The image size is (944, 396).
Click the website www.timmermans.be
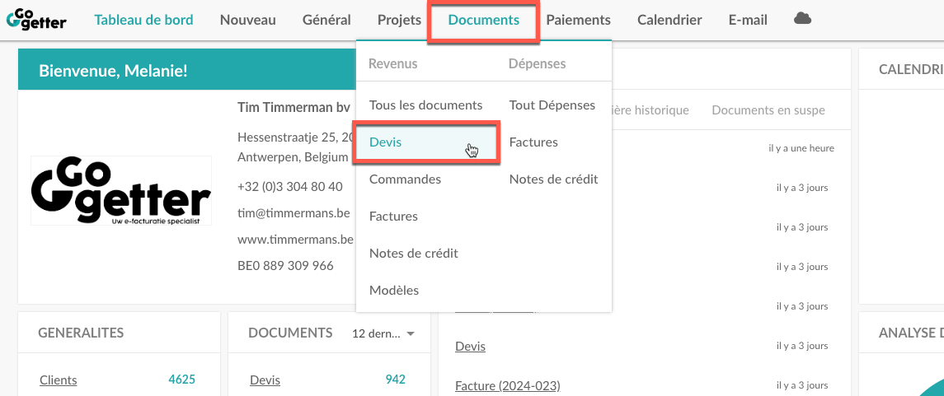296,240
